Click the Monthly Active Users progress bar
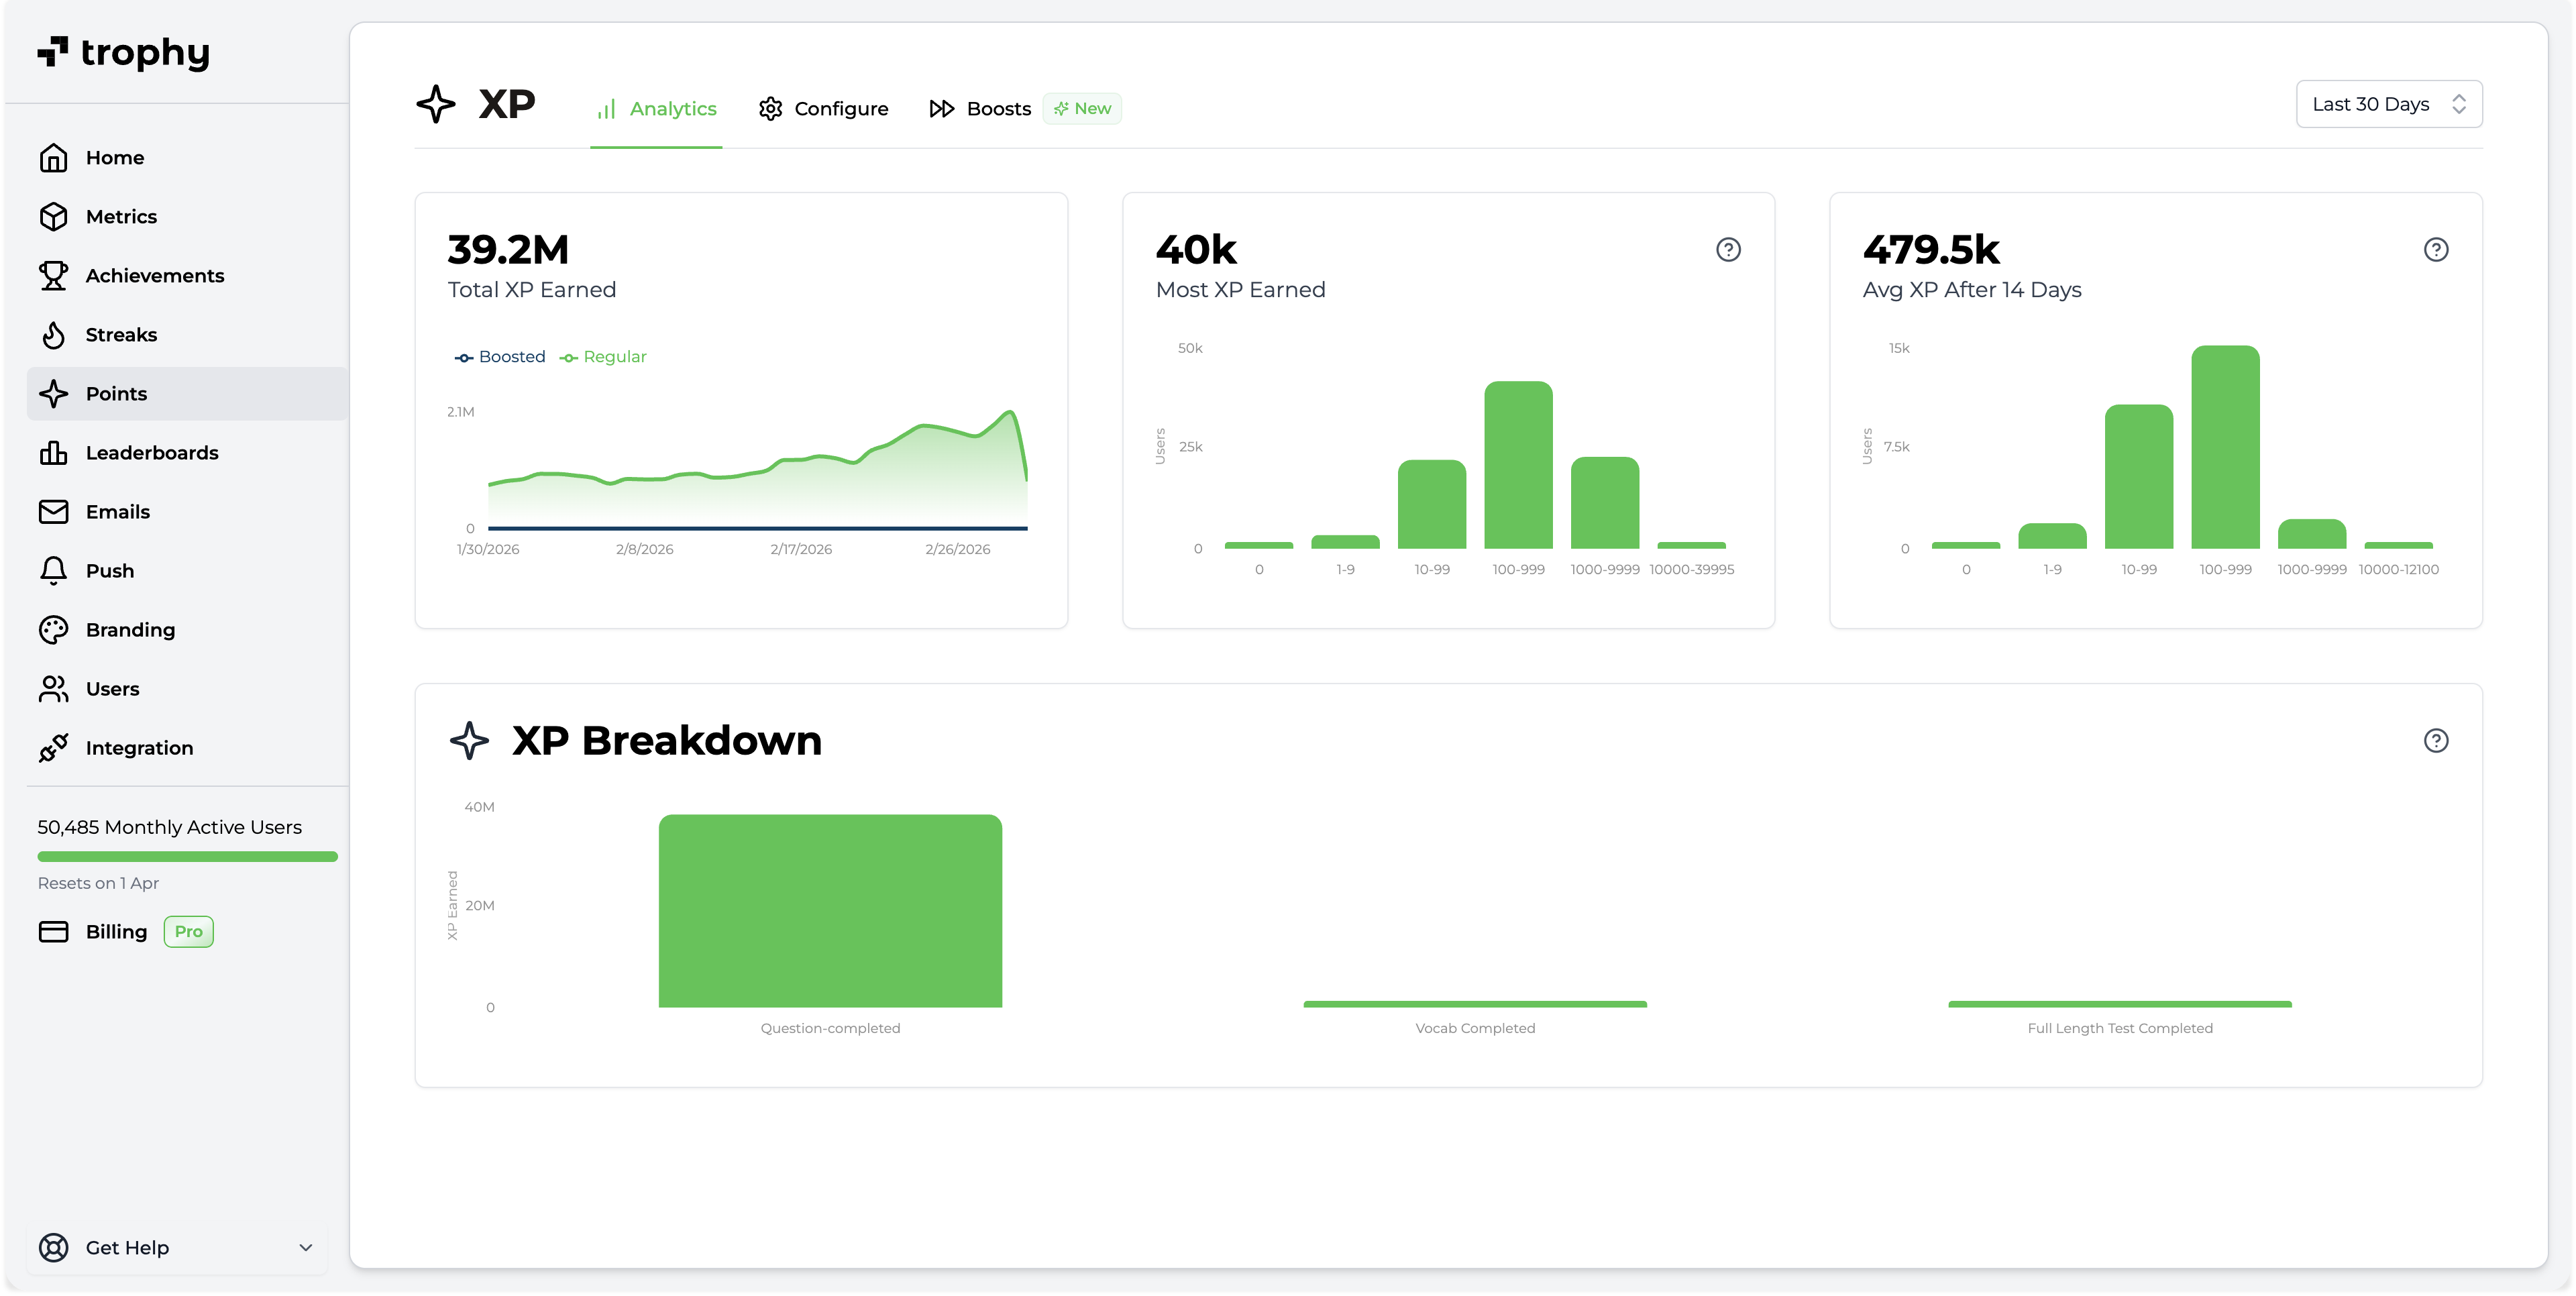The image size is (2576, 1296). point(187,856)
